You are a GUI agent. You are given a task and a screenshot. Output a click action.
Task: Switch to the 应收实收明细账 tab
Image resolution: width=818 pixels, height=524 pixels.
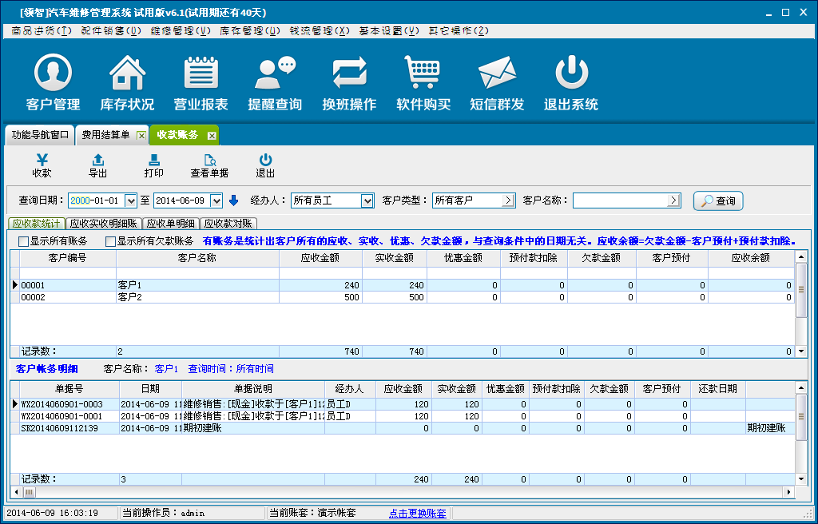[x=103, y=224]
